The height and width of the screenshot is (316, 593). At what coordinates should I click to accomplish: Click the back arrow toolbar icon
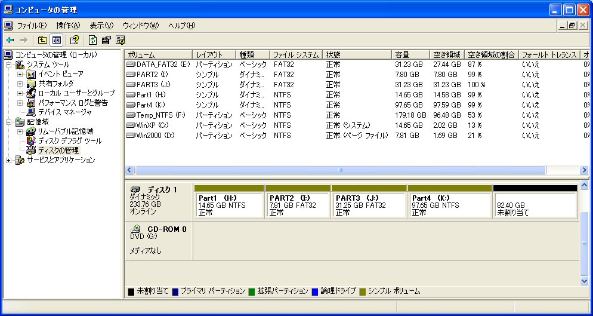pos(10,40)
